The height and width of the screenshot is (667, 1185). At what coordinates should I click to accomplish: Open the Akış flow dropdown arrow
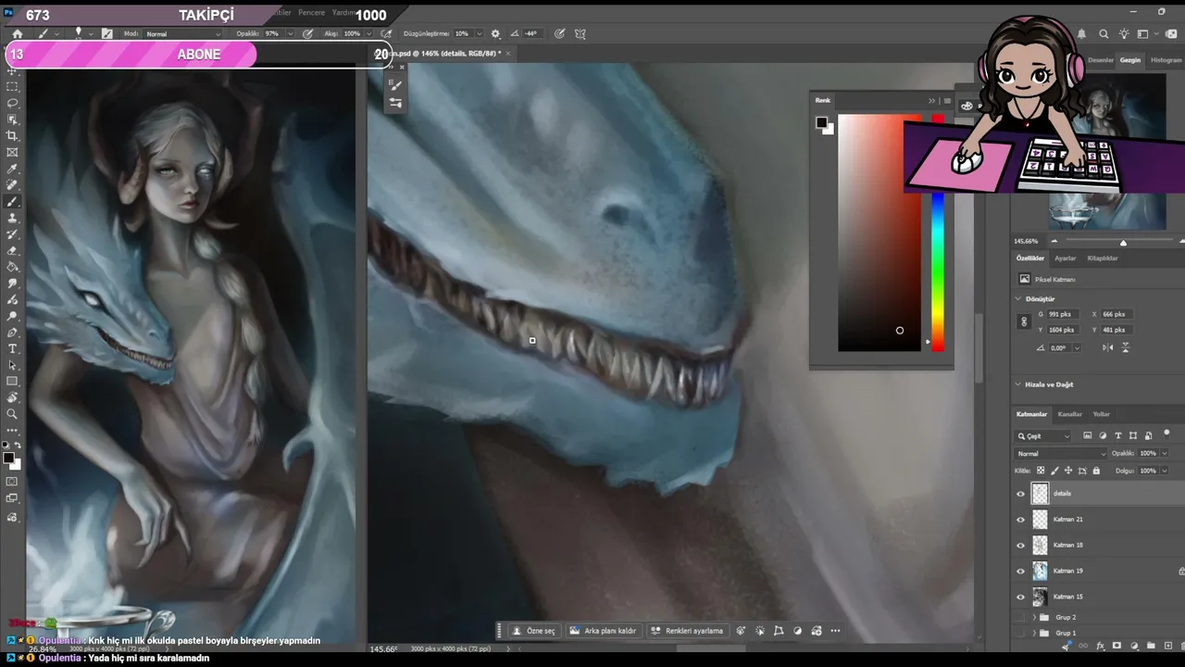coord(368,33)
